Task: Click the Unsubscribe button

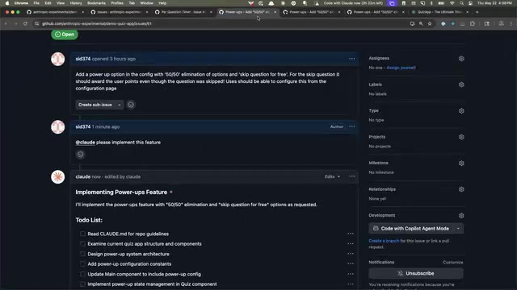Action: point(416,274)
